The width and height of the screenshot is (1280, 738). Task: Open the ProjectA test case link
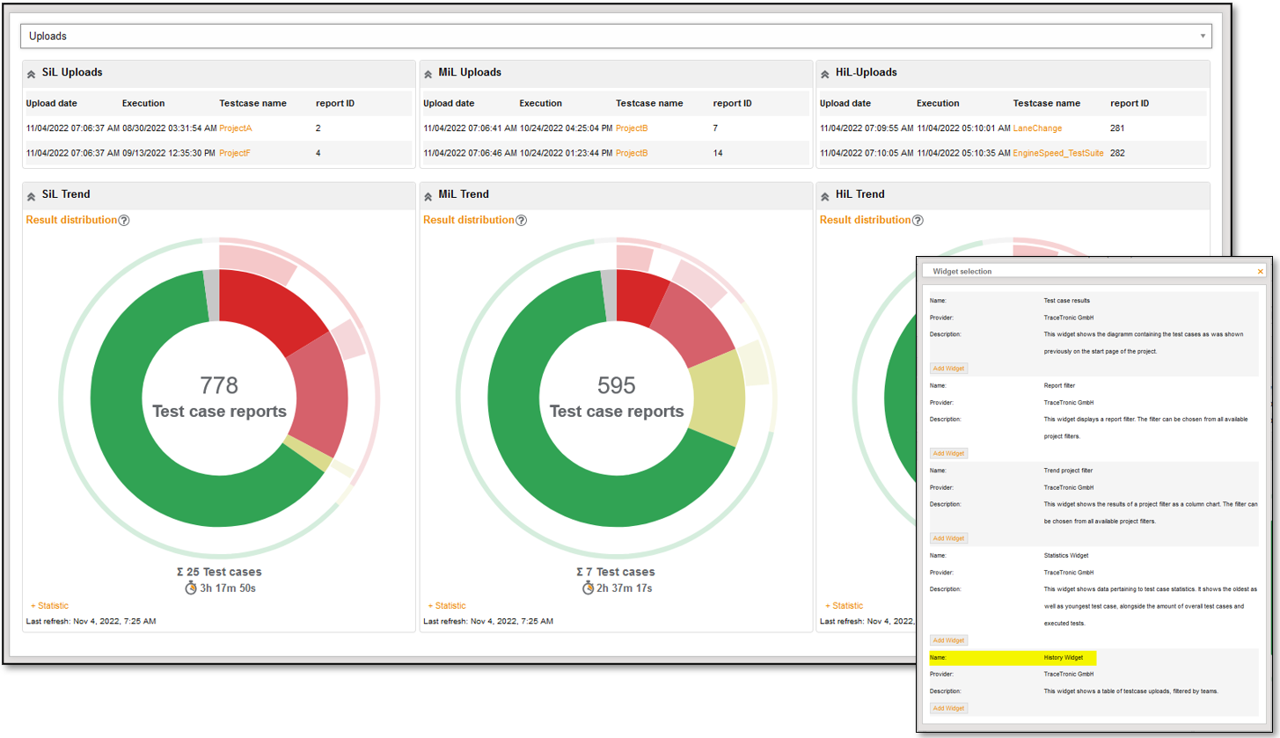pyautogui.click(x=236, y=128)
